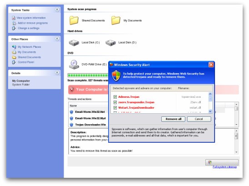The image size is (249, 186).
Task: Select the zserv.Transponder.Trojan entry text
Action: pyautogui.click(x=136, y=102)
